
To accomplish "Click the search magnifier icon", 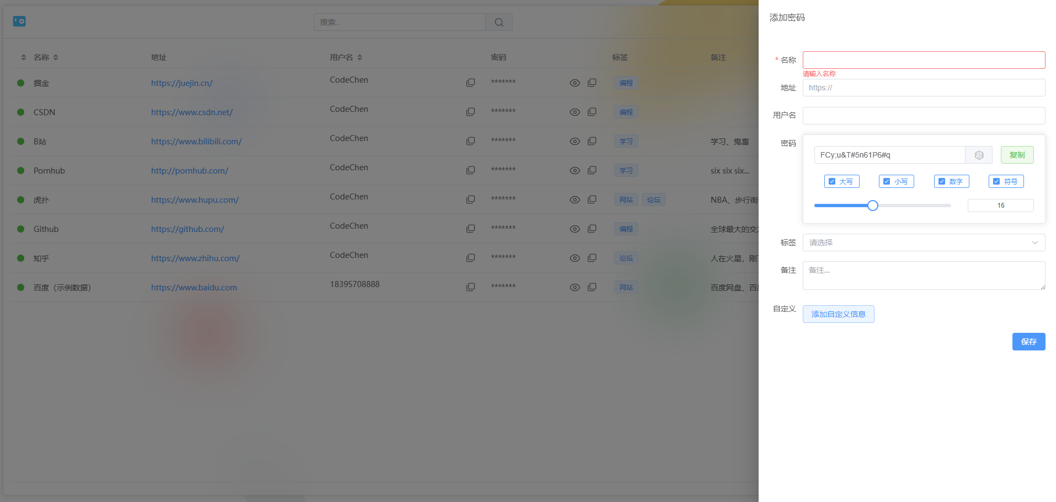I will (499, 22).
